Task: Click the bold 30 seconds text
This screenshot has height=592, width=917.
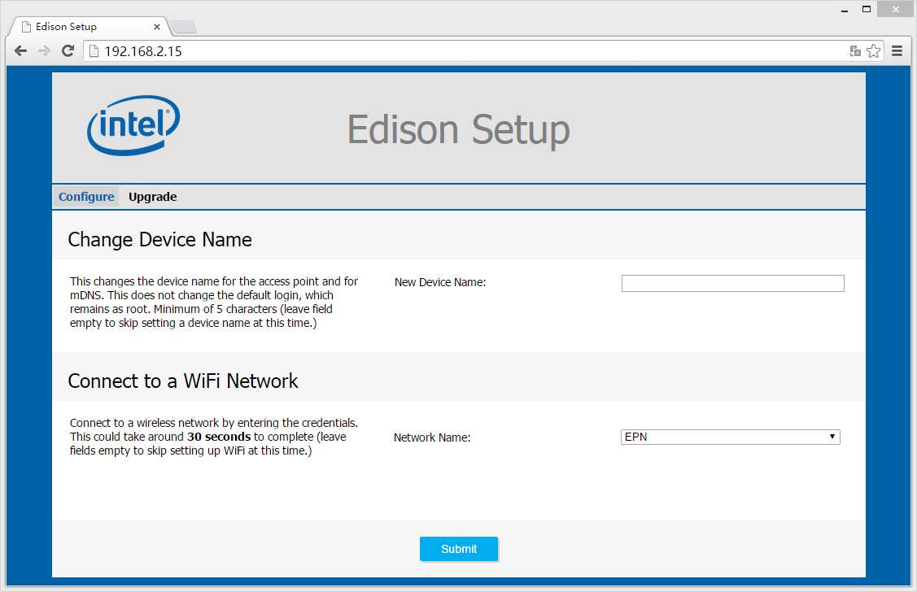Action: 219,437
